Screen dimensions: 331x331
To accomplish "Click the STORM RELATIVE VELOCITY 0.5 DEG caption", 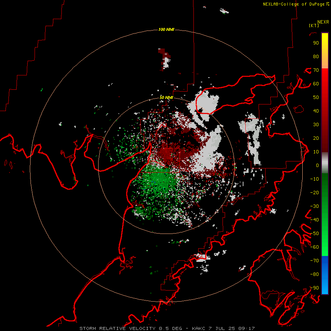I will coord(131,328).
